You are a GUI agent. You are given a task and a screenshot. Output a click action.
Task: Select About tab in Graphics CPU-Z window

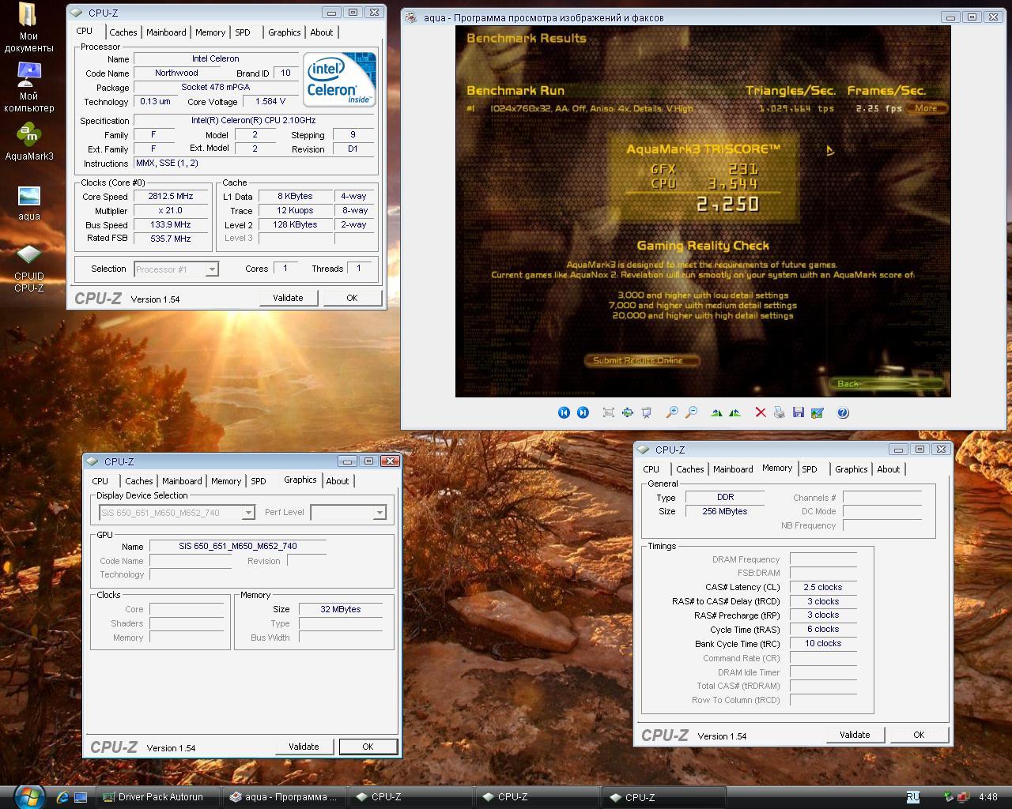point(338,481)
